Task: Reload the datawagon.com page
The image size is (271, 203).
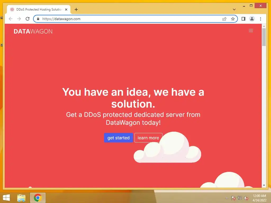Action: pyautogui.click(x=28, y=19)
